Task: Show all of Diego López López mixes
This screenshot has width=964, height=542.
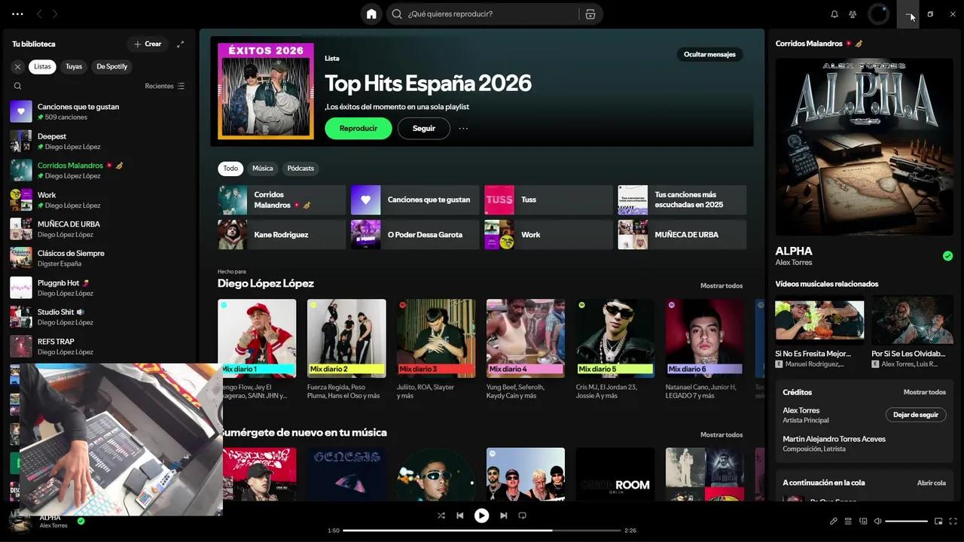Action: (x=721, y=285)
